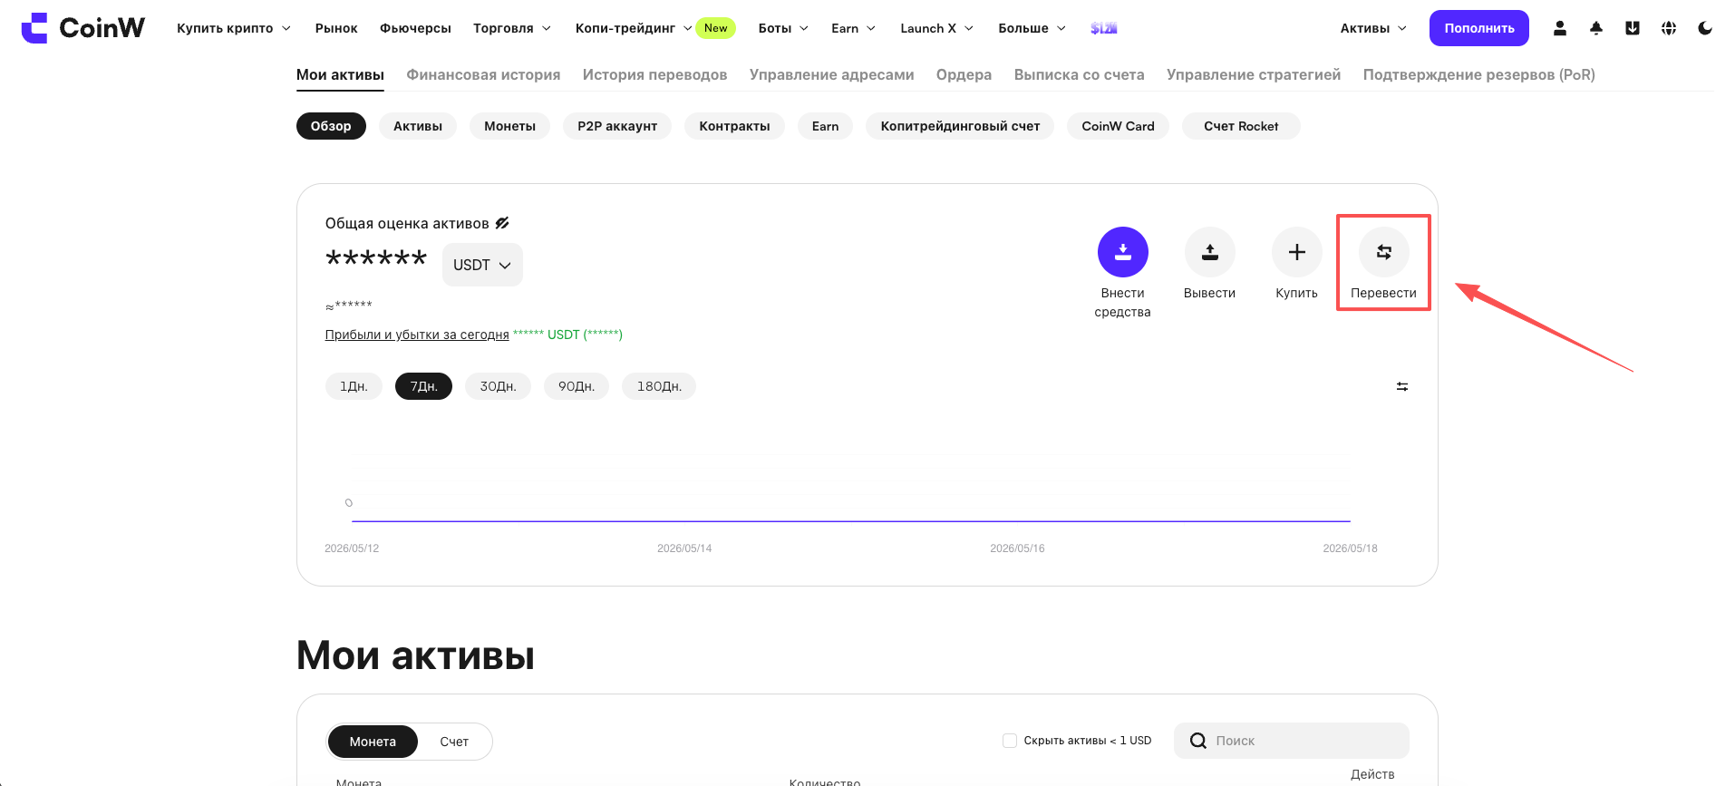Image resolution: width=1735 pixels, height=786 pixels.
Task: Open the notifications bell icon
Action: 1595,28
